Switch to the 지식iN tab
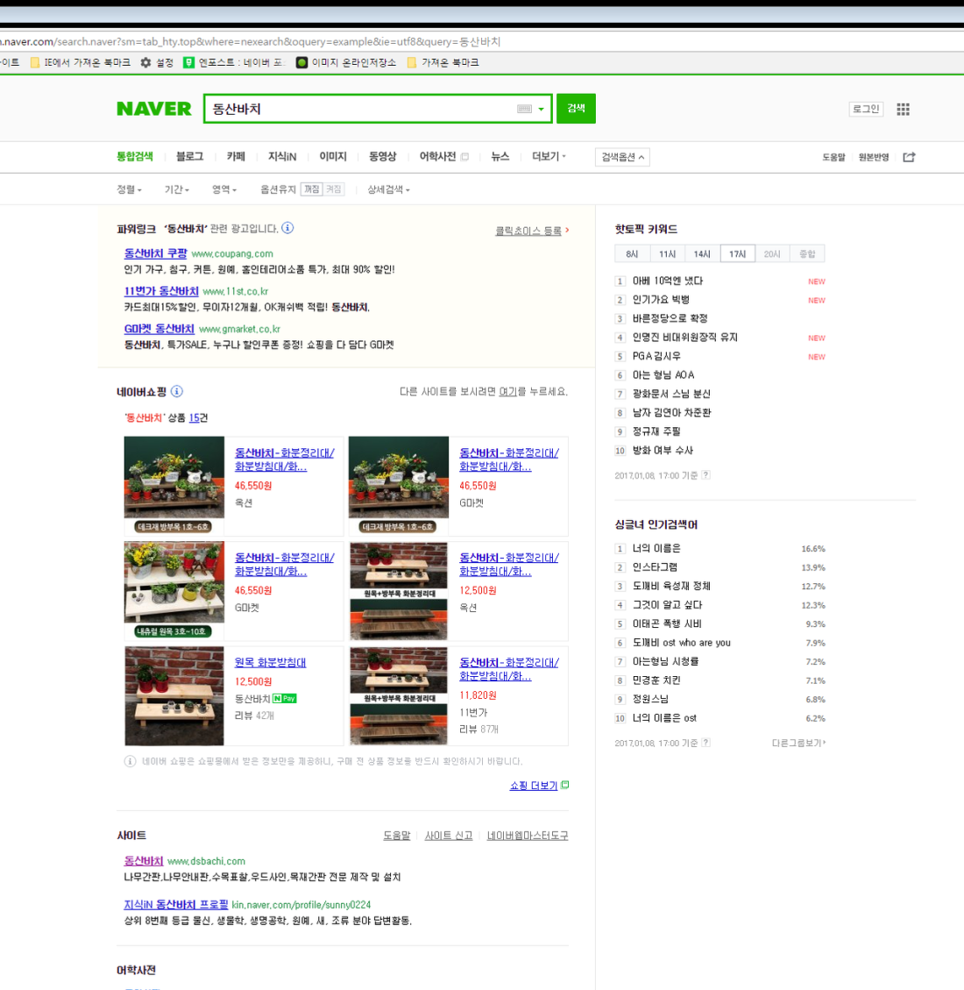The image size is (964, 990). [x=282, y=157]
